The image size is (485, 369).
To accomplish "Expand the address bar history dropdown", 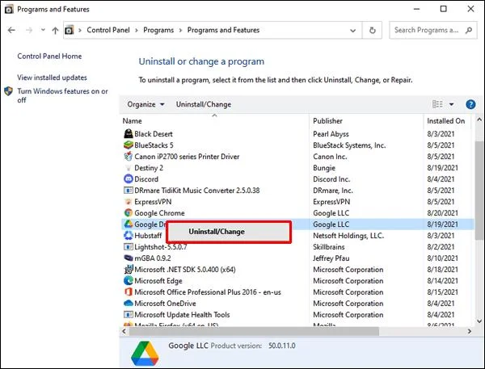I will [352, 31].
